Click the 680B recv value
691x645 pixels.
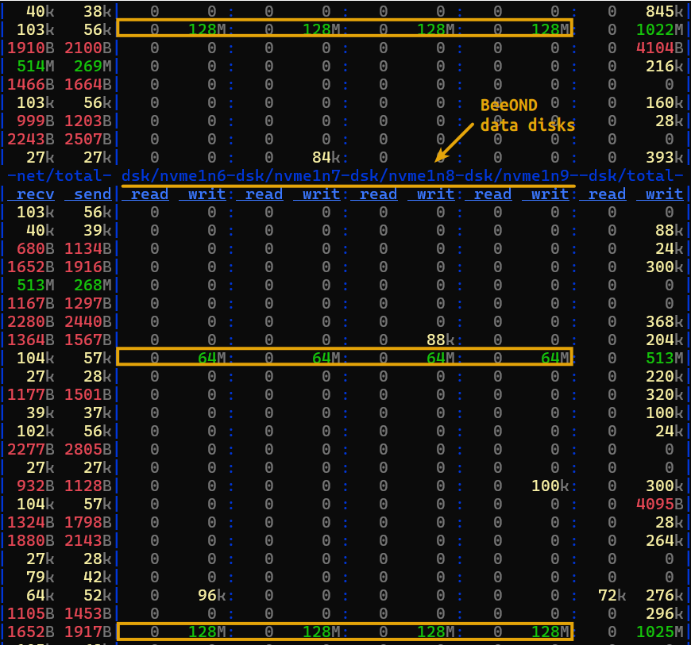click(36, 249)
